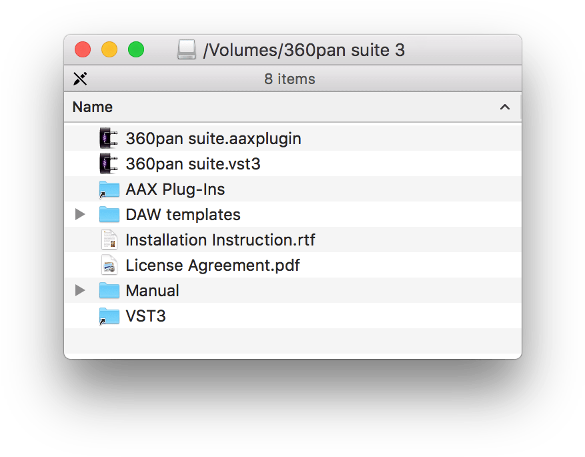
Task: Click the 360pan suite.vst3 plugin icon
Action: pos(109,164)
